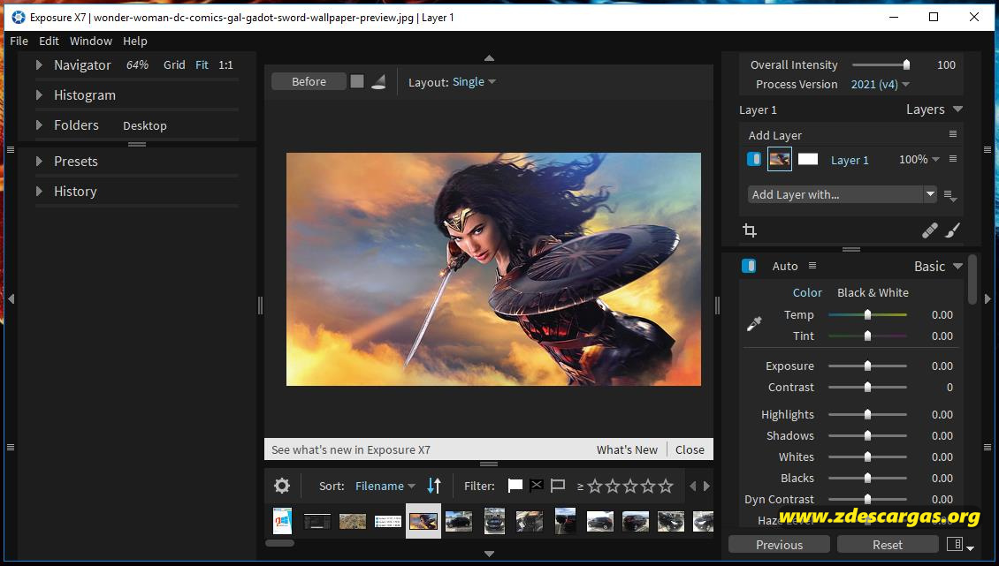Viewport: 999px width, 566px height.
Task: Switch to Color mode
Action: [x=807, y=292]
